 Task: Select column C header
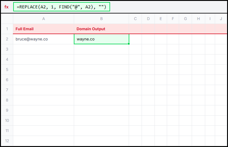pos(135,19)
